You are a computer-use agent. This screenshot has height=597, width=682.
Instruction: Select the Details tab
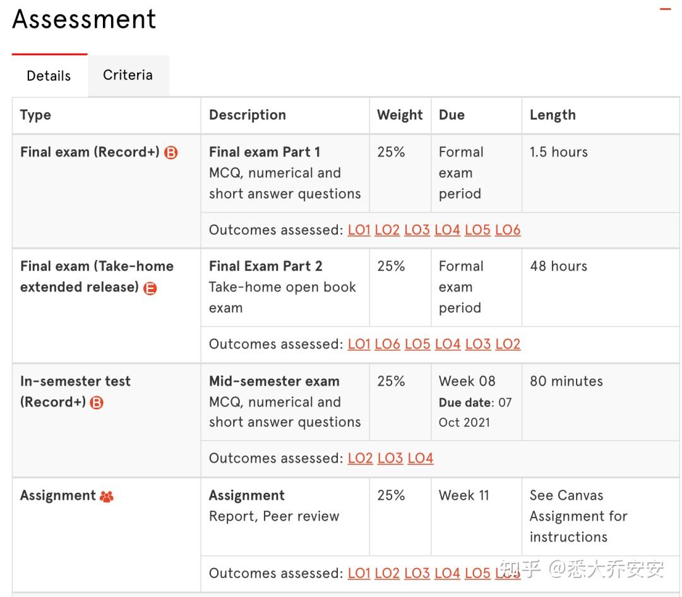point(49,76)
